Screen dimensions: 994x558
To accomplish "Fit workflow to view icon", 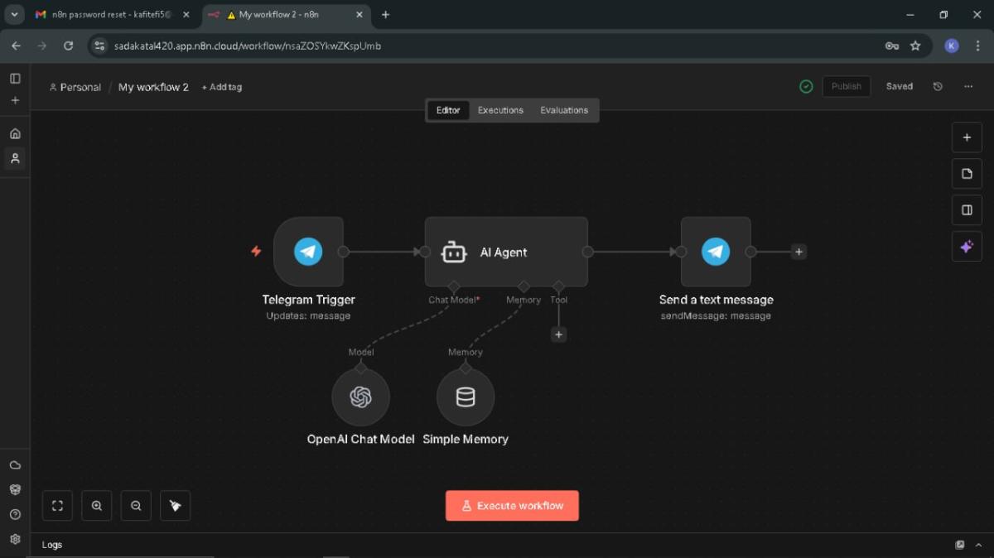I will pos(57,506).
